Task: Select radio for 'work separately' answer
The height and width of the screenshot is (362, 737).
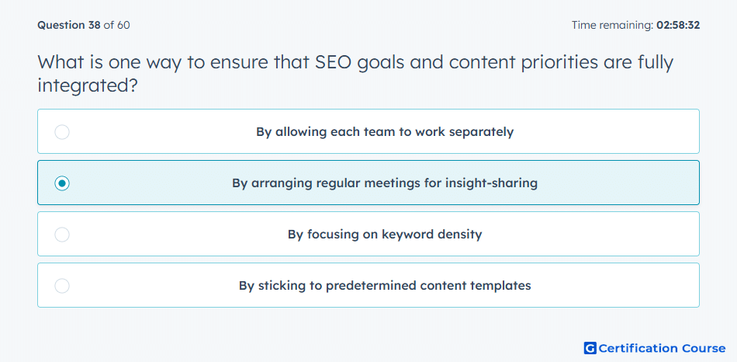Action: (x=62, y=132)
